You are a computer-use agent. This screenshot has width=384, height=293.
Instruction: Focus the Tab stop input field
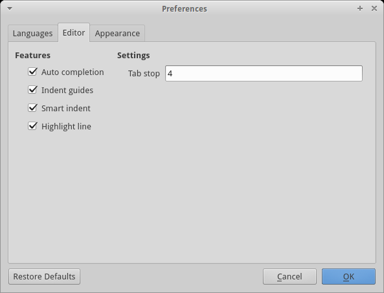coord(264,73)
